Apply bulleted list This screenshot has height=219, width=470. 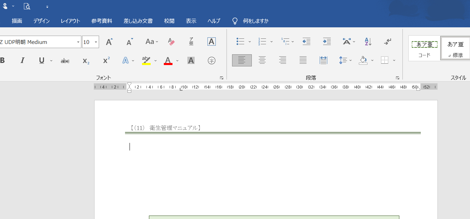click(241, 42)
